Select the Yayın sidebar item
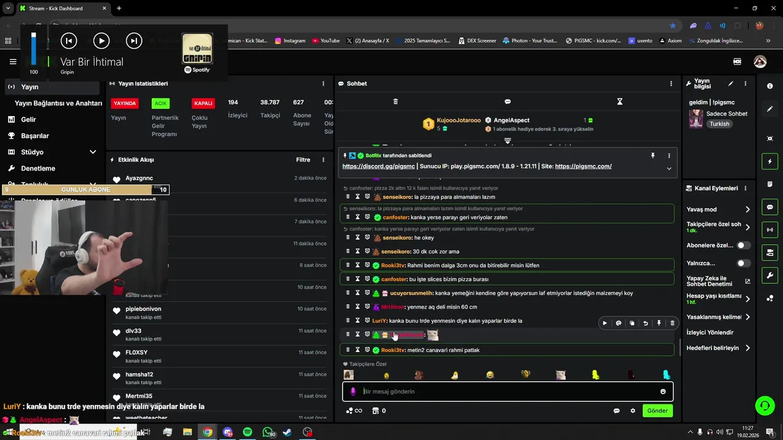This screenshot has width=783, height=440. (x=51, y=87)
